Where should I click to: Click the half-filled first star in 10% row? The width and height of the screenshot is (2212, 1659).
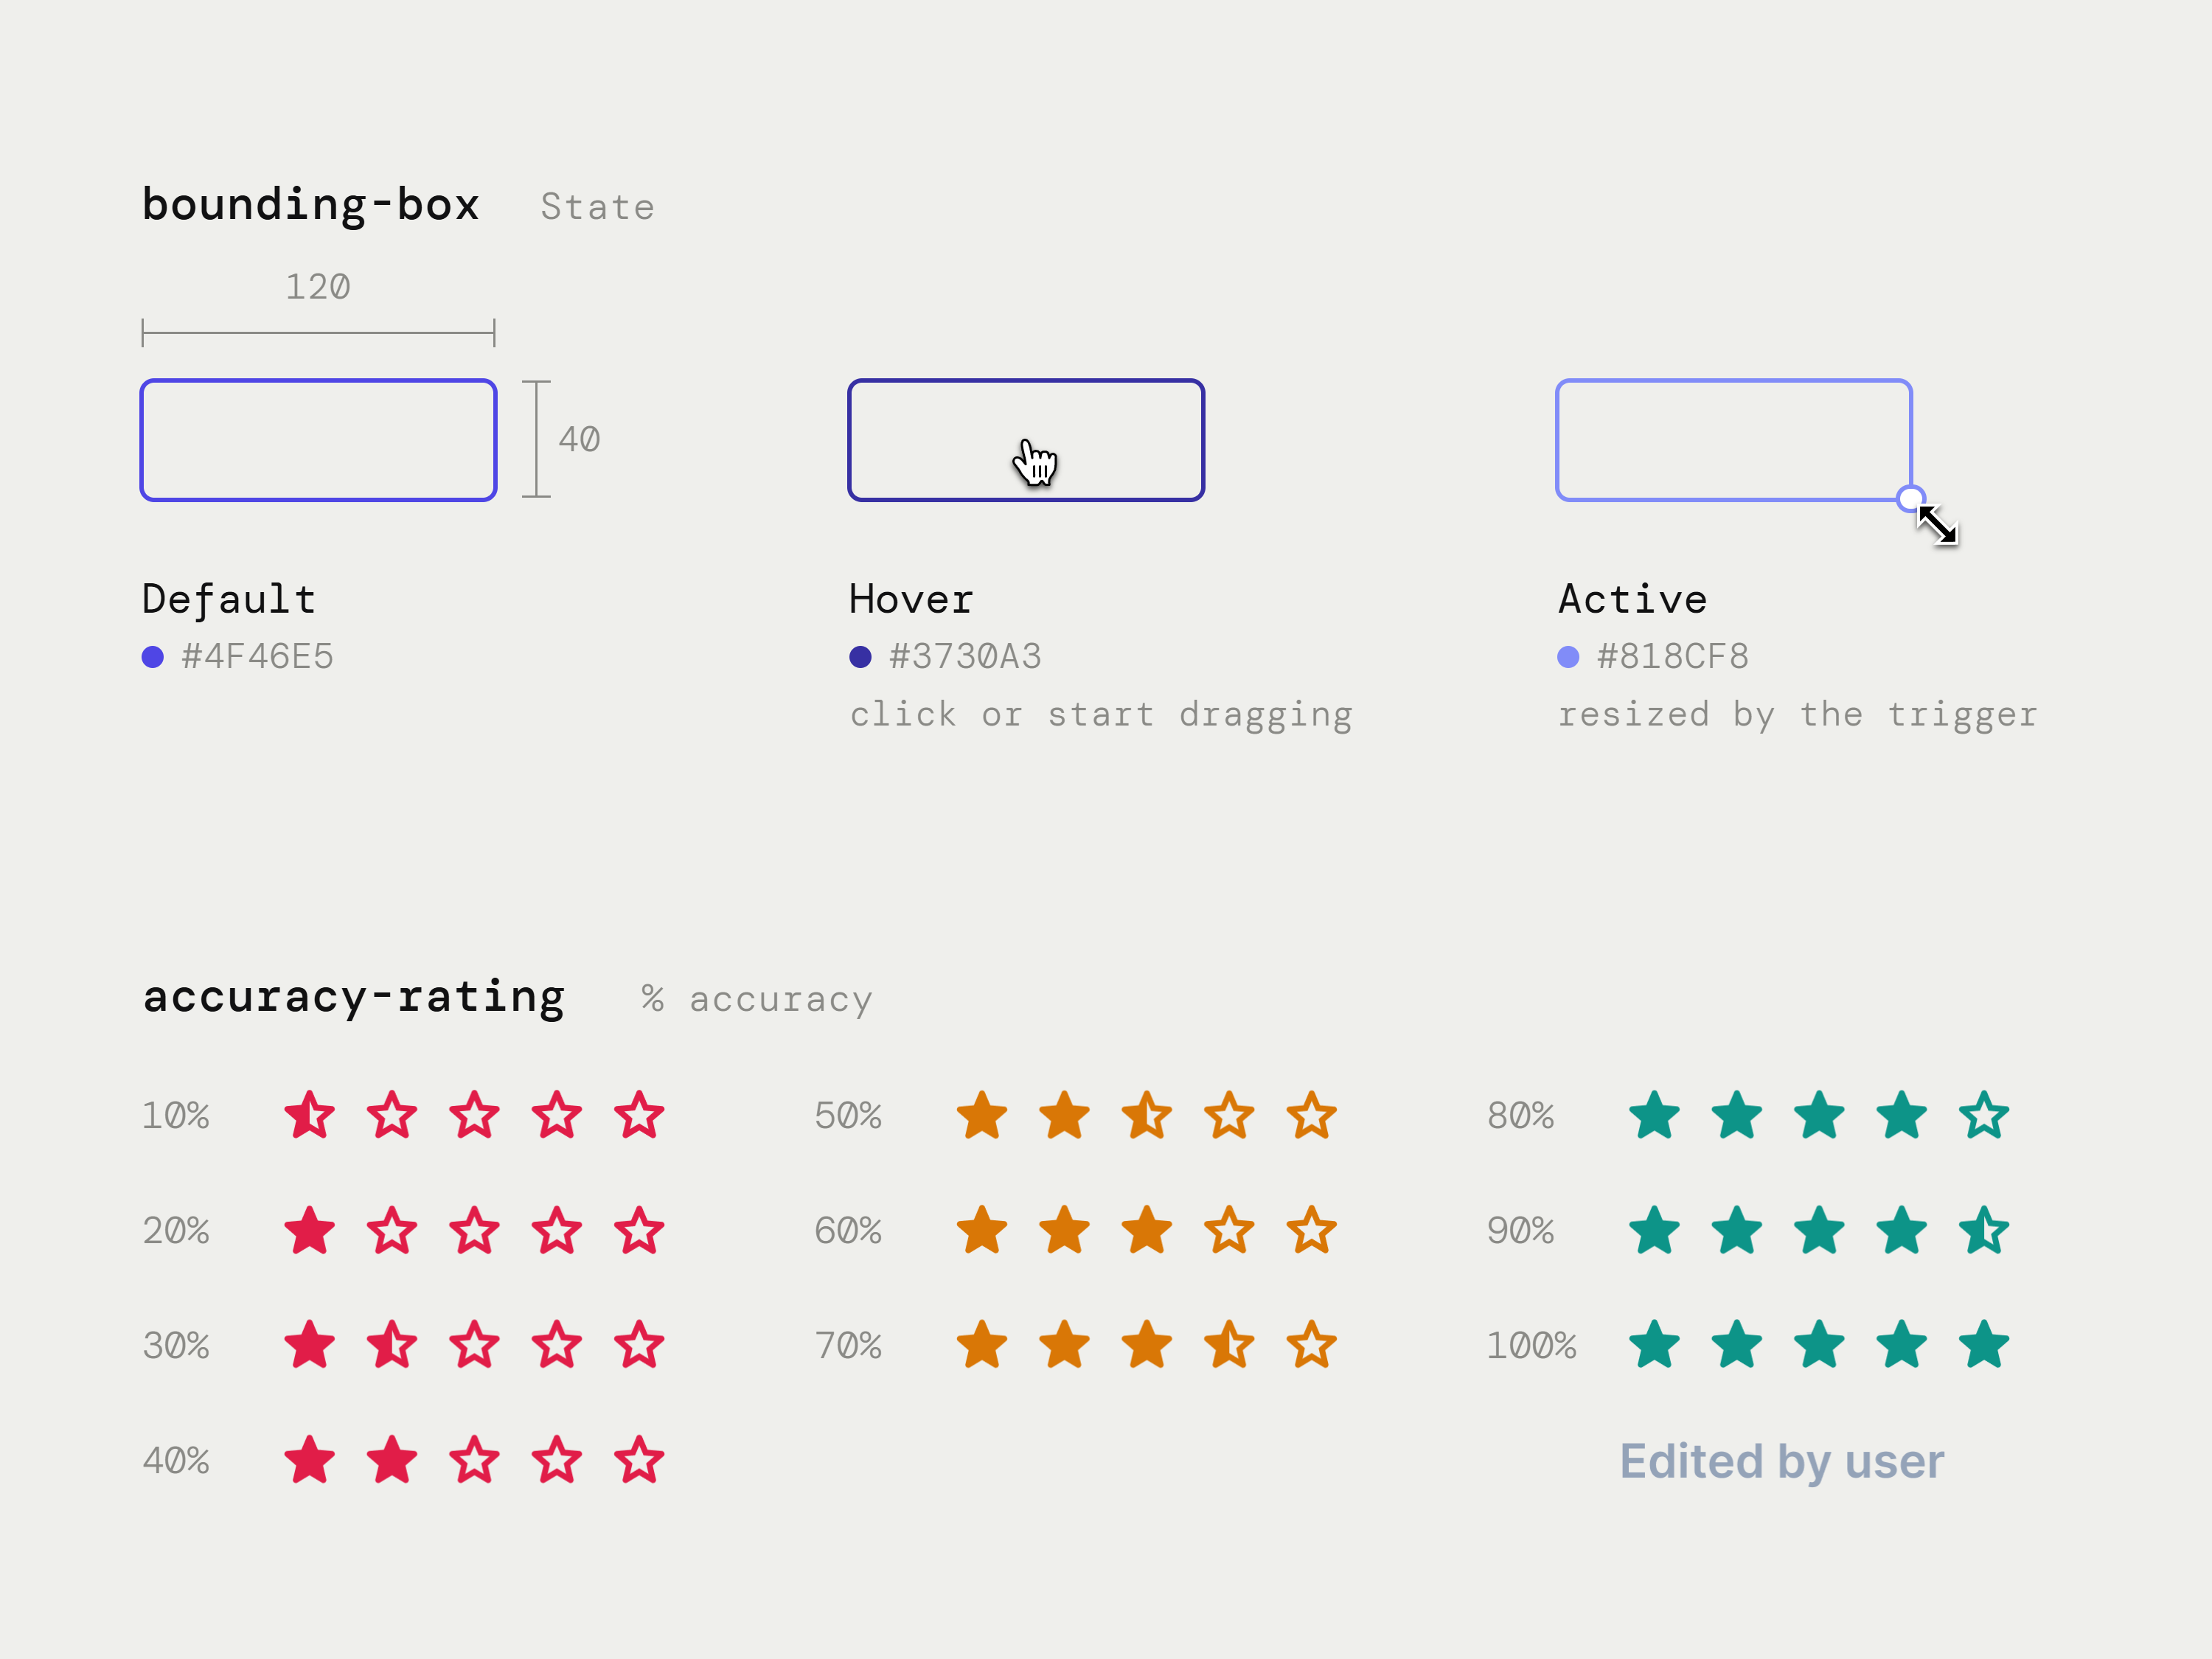(x=309, y=1115)
